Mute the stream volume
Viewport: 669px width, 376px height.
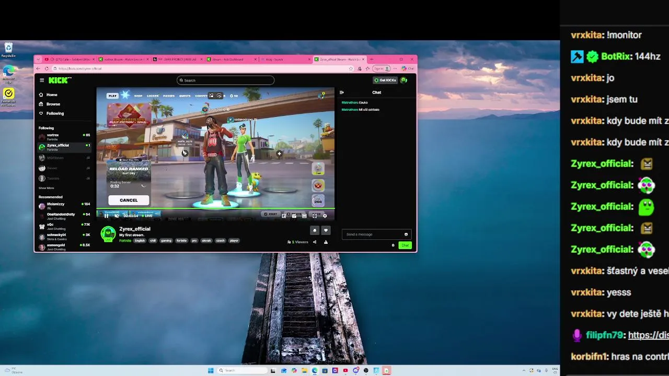tap(117, 216)
